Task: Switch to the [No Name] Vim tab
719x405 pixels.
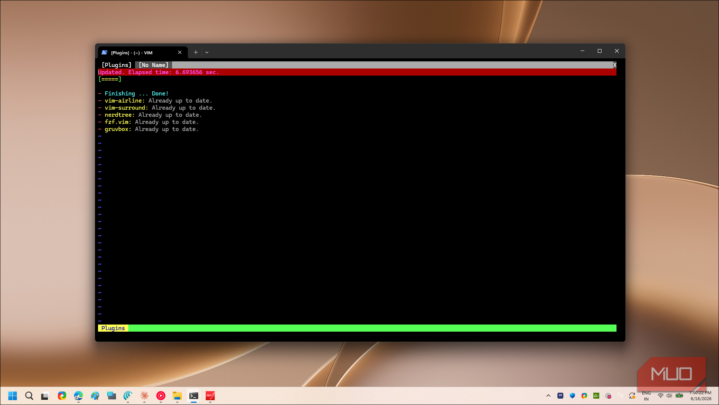Action: [153, 65]
